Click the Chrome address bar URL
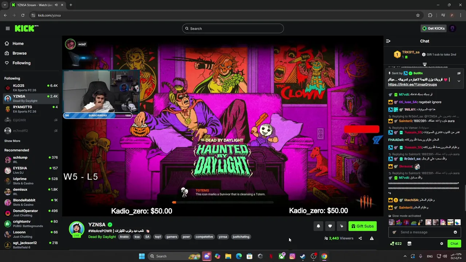This screenshot has width=466, height=262. coord(49,15)
